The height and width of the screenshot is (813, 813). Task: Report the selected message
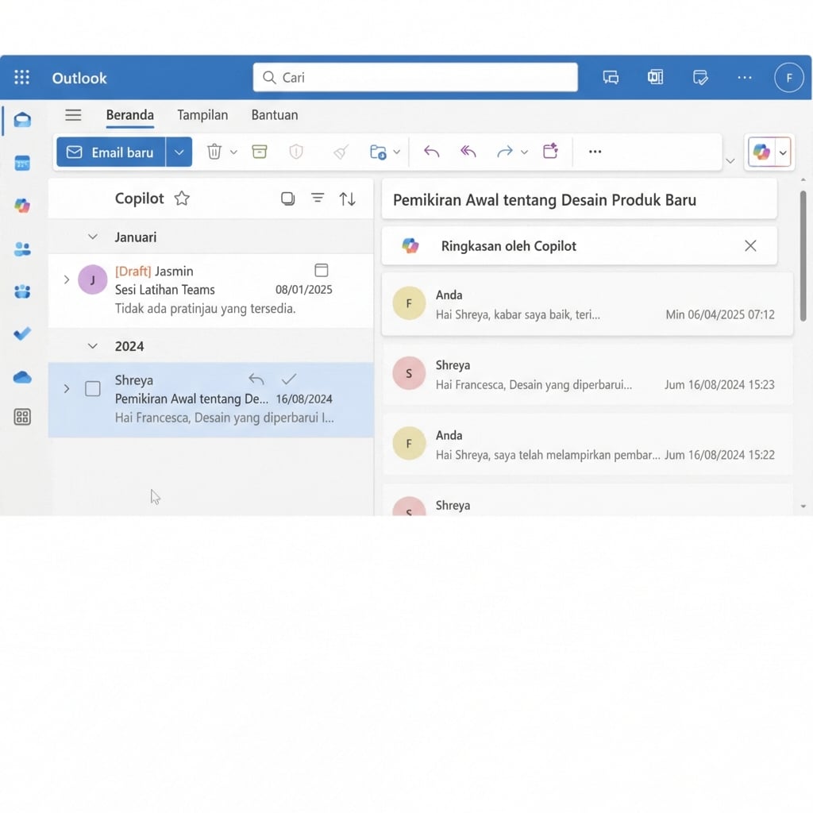click(296, 152)
